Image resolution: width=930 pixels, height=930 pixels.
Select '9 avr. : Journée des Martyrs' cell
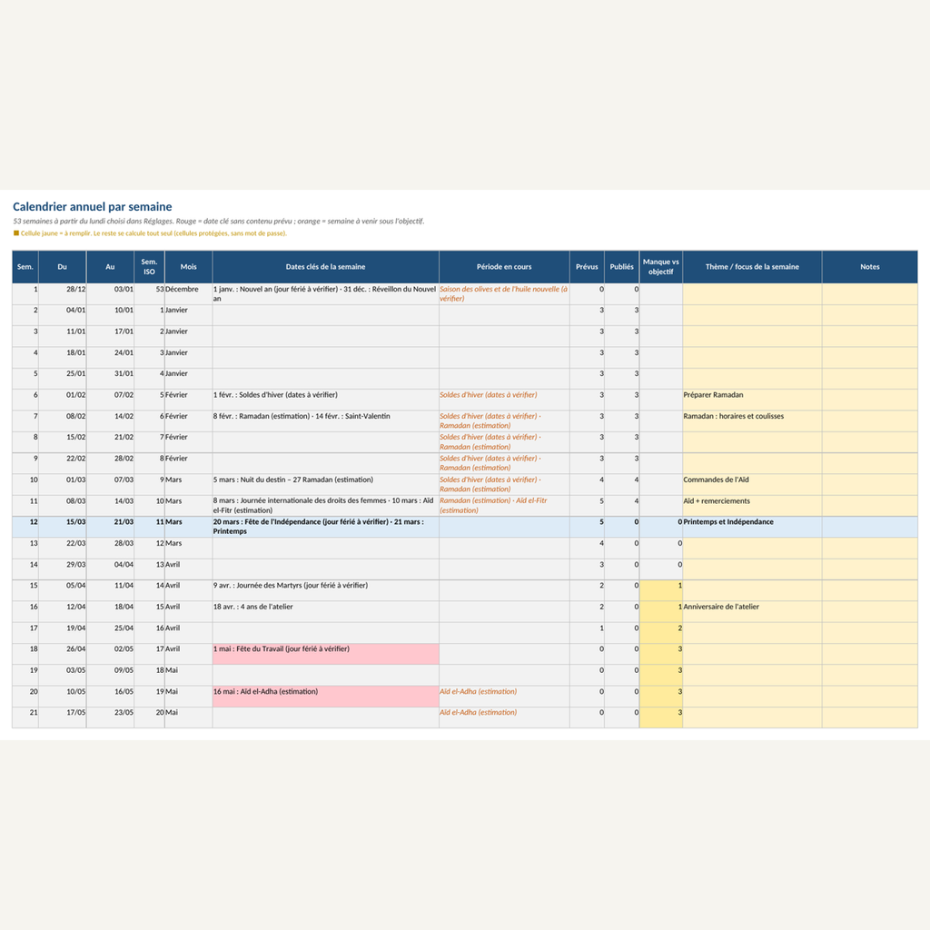point(326,590)
